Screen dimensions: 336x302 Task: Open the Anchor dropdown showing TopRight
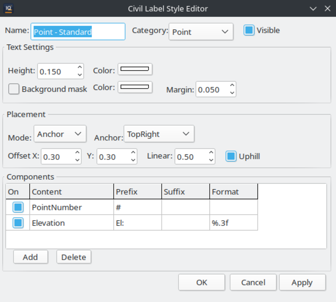(x=159, y=134)
